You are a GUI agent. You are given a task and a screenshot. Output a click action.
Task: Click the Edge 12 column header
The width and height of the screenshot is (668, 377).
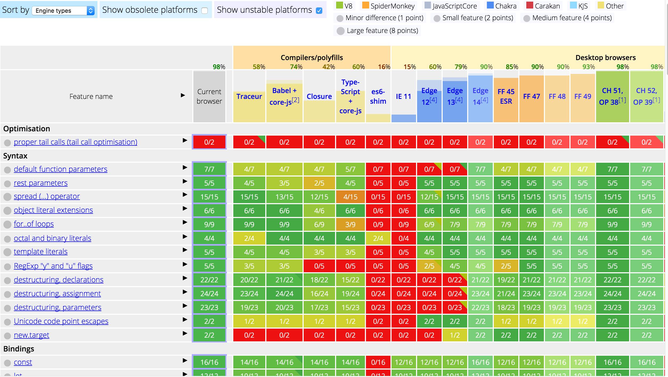tap(429, 96)
